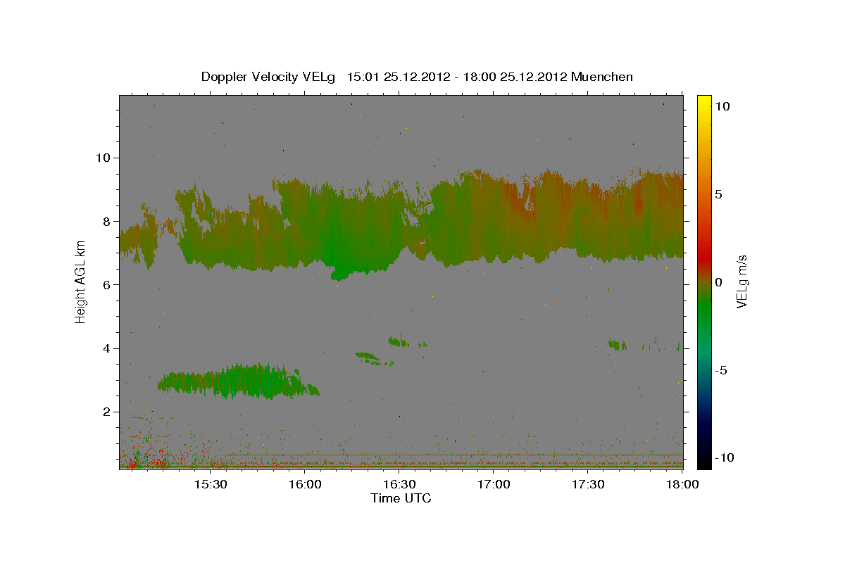
Task: Click the 18:00 time tick label
Action: 682,484
